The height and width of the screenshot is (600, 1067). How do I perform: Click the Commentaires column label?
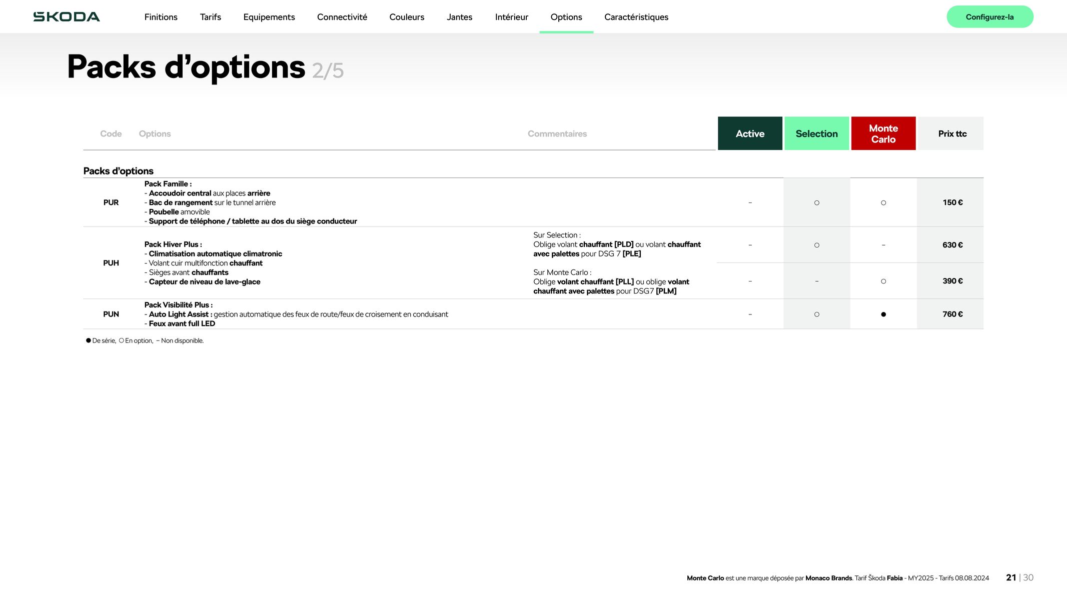point(557,133)
